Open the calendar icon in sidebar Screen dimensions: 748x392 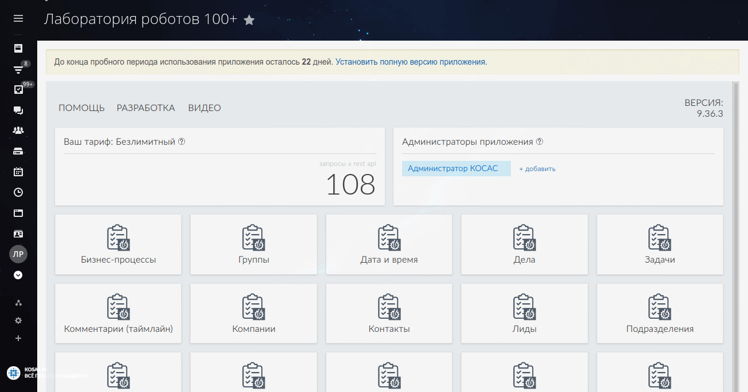tap(18, 172)
